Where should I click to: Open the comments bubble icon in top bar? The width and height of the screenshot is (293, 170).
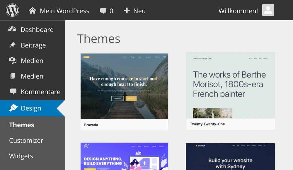[103, 11]
